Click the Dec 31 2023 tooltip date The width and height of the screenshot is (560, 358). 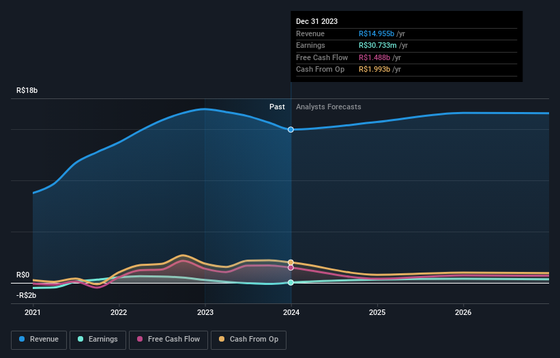point(316,21)
